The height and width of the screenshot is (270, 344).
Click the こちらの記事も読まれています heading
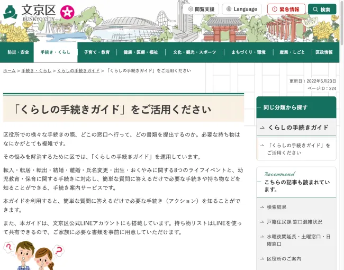(297, 186)
